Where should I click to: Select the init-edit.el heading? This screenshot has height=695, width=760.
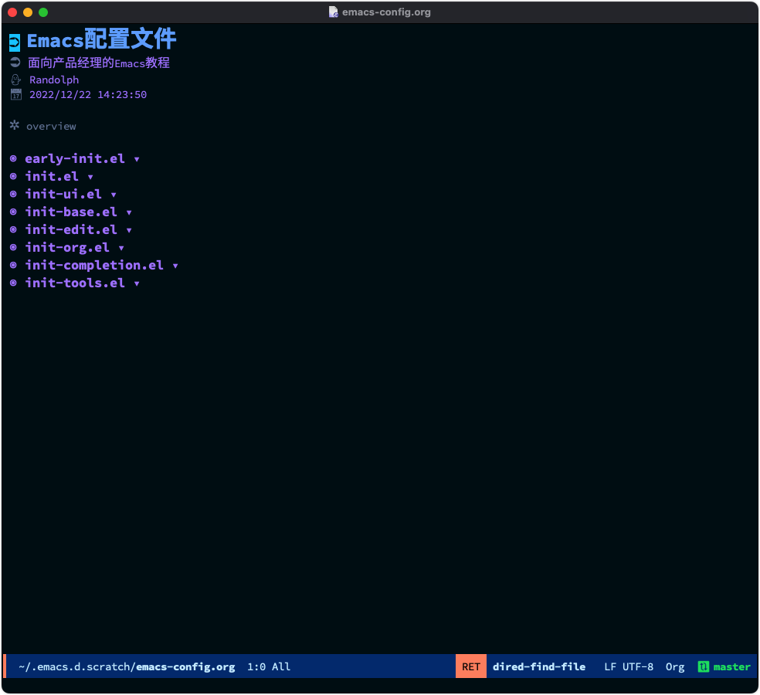pos(71,229)
